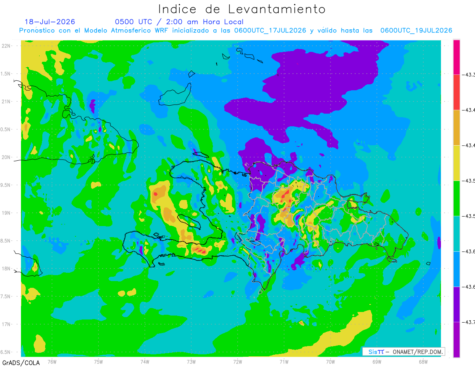Click the light blue swatch in the legend

pos(456,269)
